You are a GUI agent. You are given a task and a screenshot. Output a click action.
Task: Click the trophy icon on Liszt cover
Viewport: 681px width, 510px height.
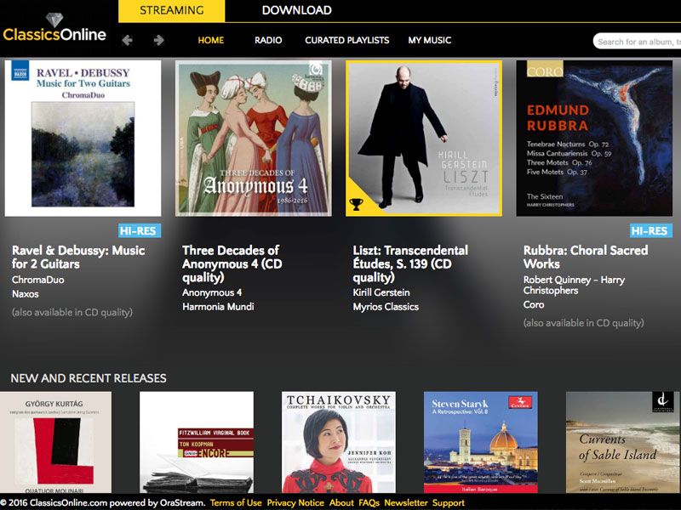[356, 204]
